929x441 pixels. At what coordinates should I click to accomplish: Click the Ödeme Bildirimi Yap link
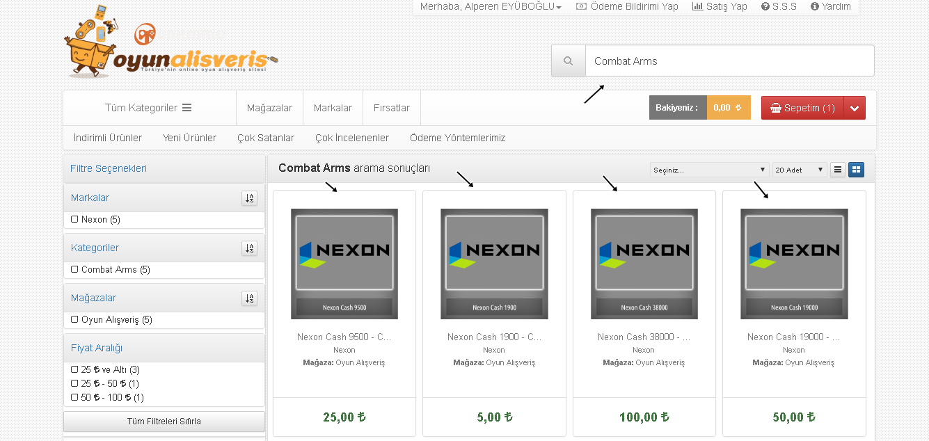click(627, 6)
